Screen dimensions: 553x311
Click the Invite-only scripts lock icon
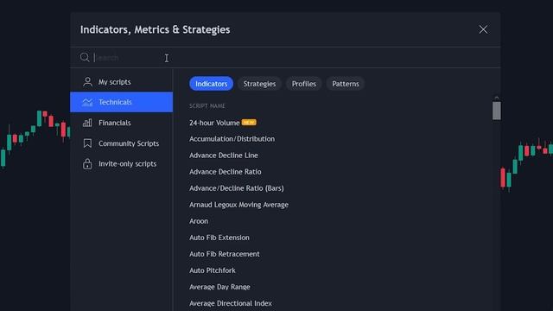[87, 163]
